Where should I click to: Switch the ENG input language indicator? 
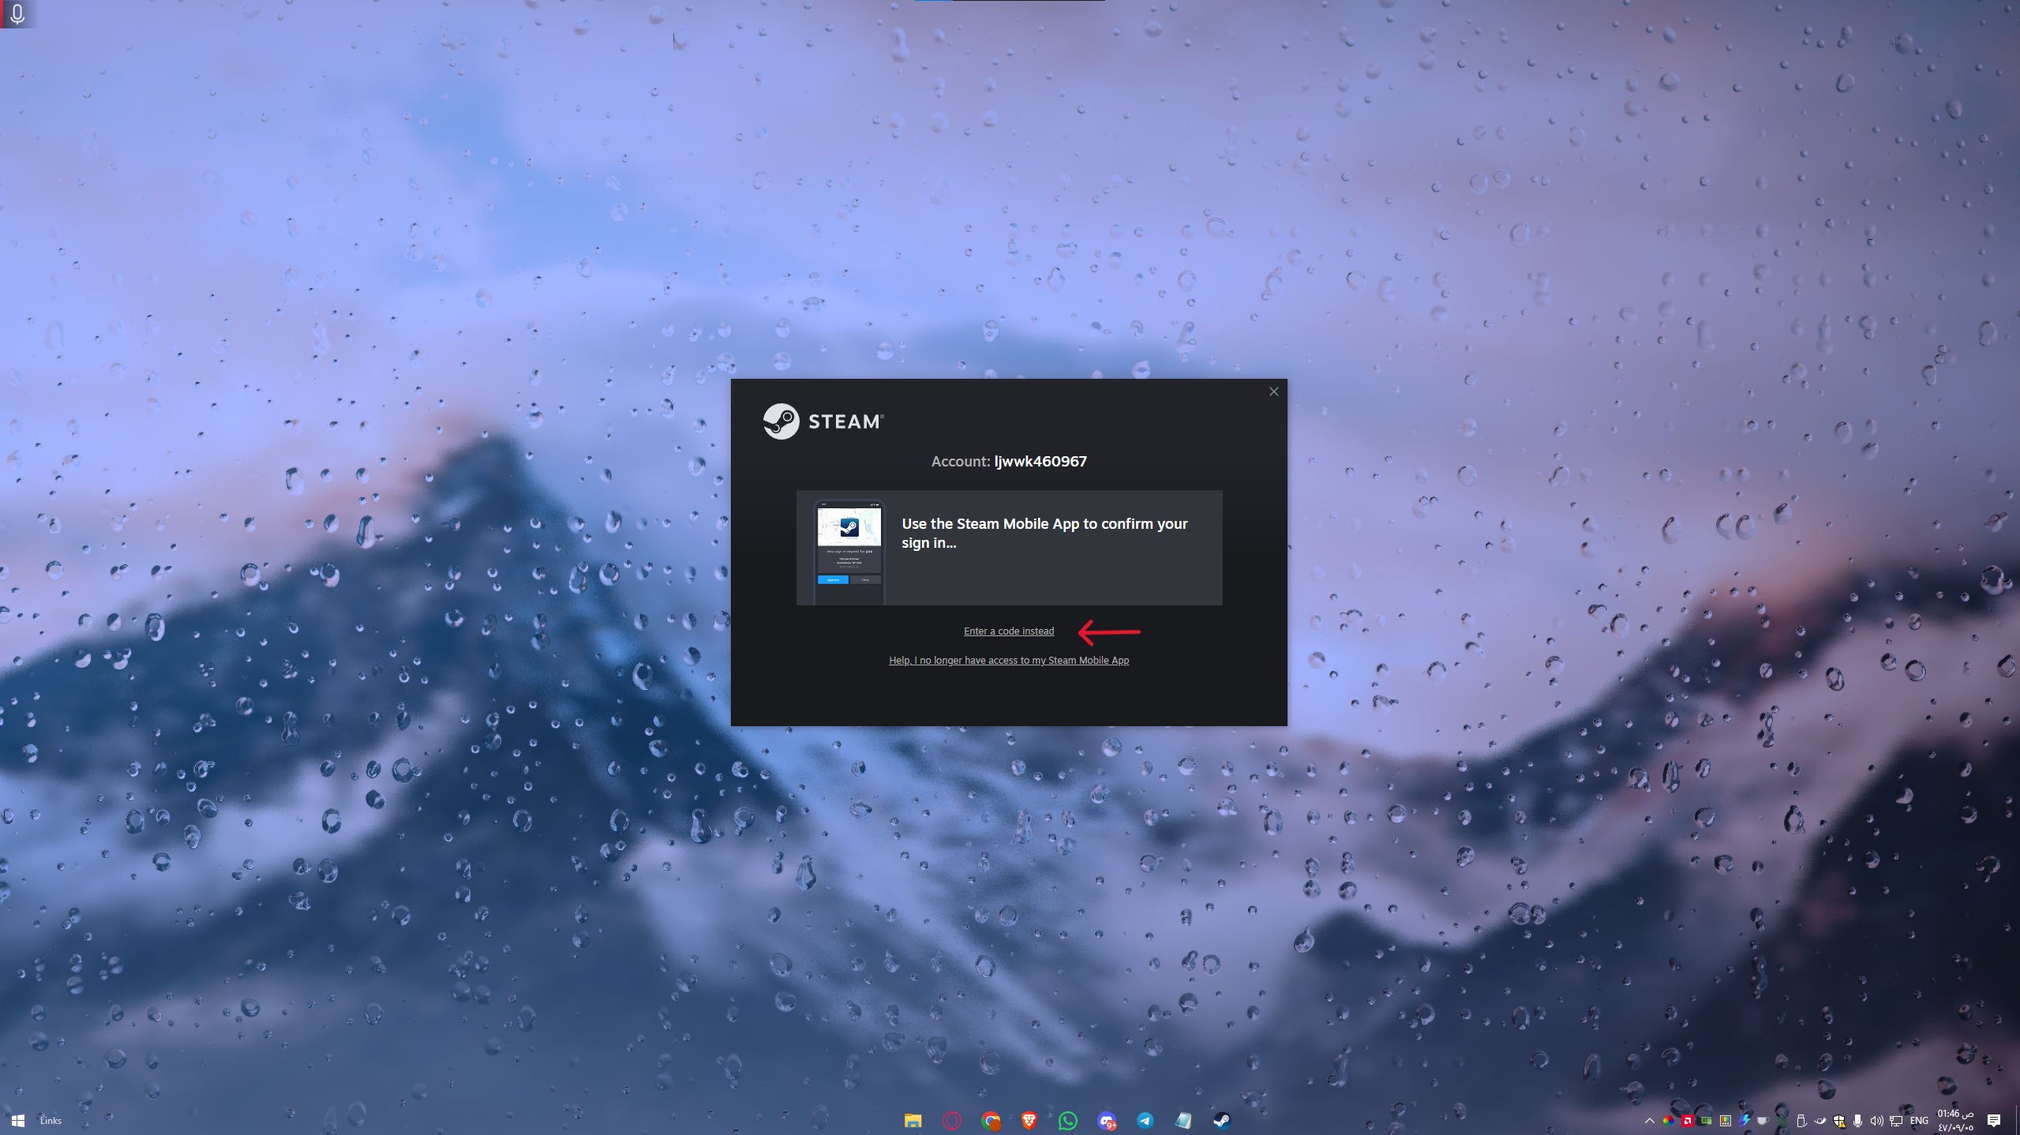(1919, 1120)
